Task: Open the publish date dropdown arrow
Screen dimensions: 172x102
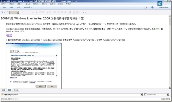Action: coord(168,94)
